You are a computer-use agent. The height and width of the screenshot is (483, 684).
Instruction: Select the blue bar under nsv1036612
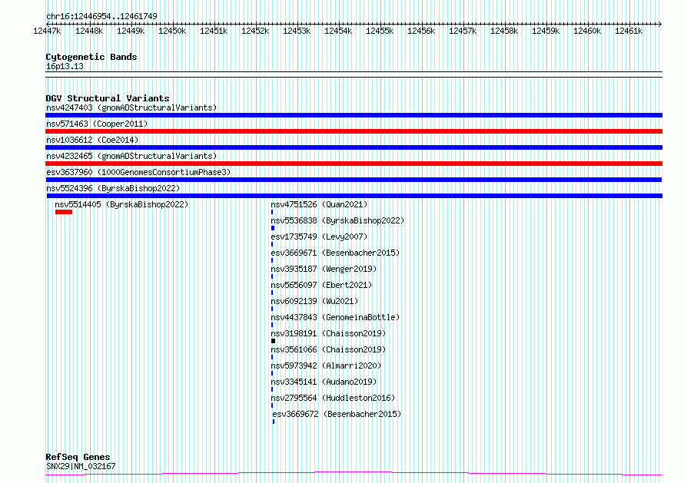click(354, 147)
